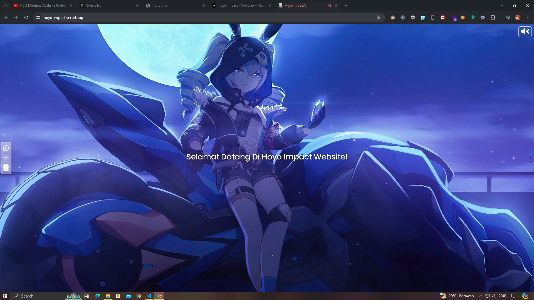Launch Microsoft Edge from the taskbar
534x300 pixels.
(98, 296)
